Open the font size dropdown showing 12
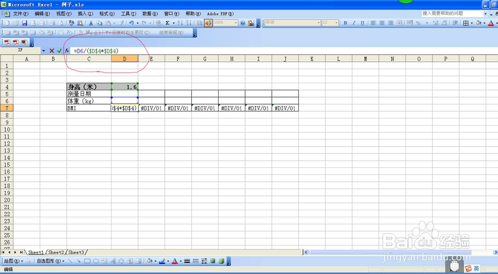This screenshot has width=498, height=274. (x=336, y=23)
